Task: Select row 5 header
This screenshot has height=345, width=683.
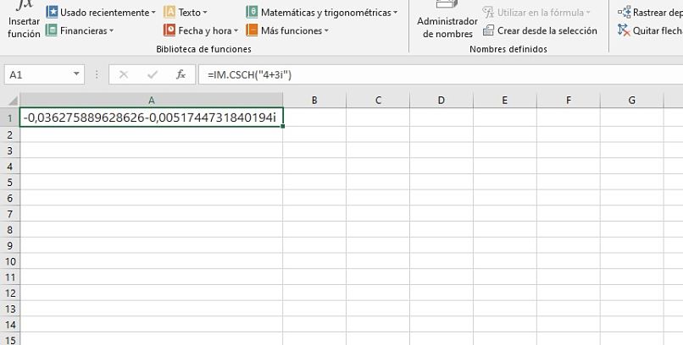Action: click(9, 182)
